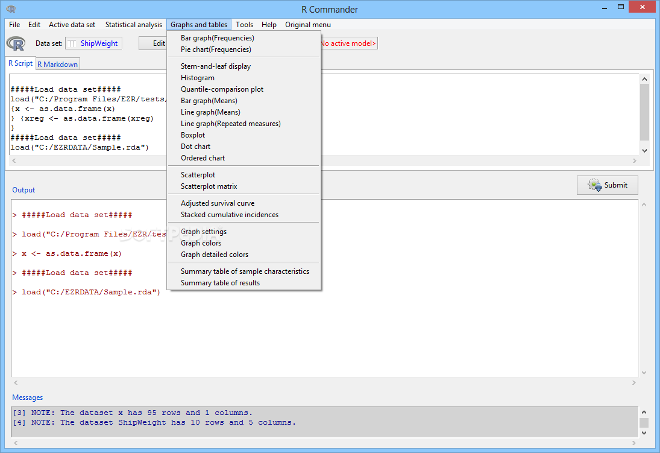Open the Original menu
The image size is (660, 453).
tap(307, 25)
